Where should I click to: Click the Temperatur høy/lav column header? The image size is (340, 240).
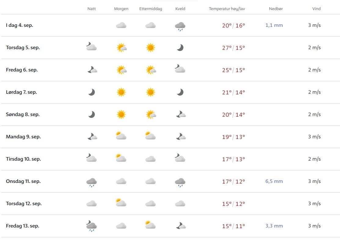[x=227, y=9]
